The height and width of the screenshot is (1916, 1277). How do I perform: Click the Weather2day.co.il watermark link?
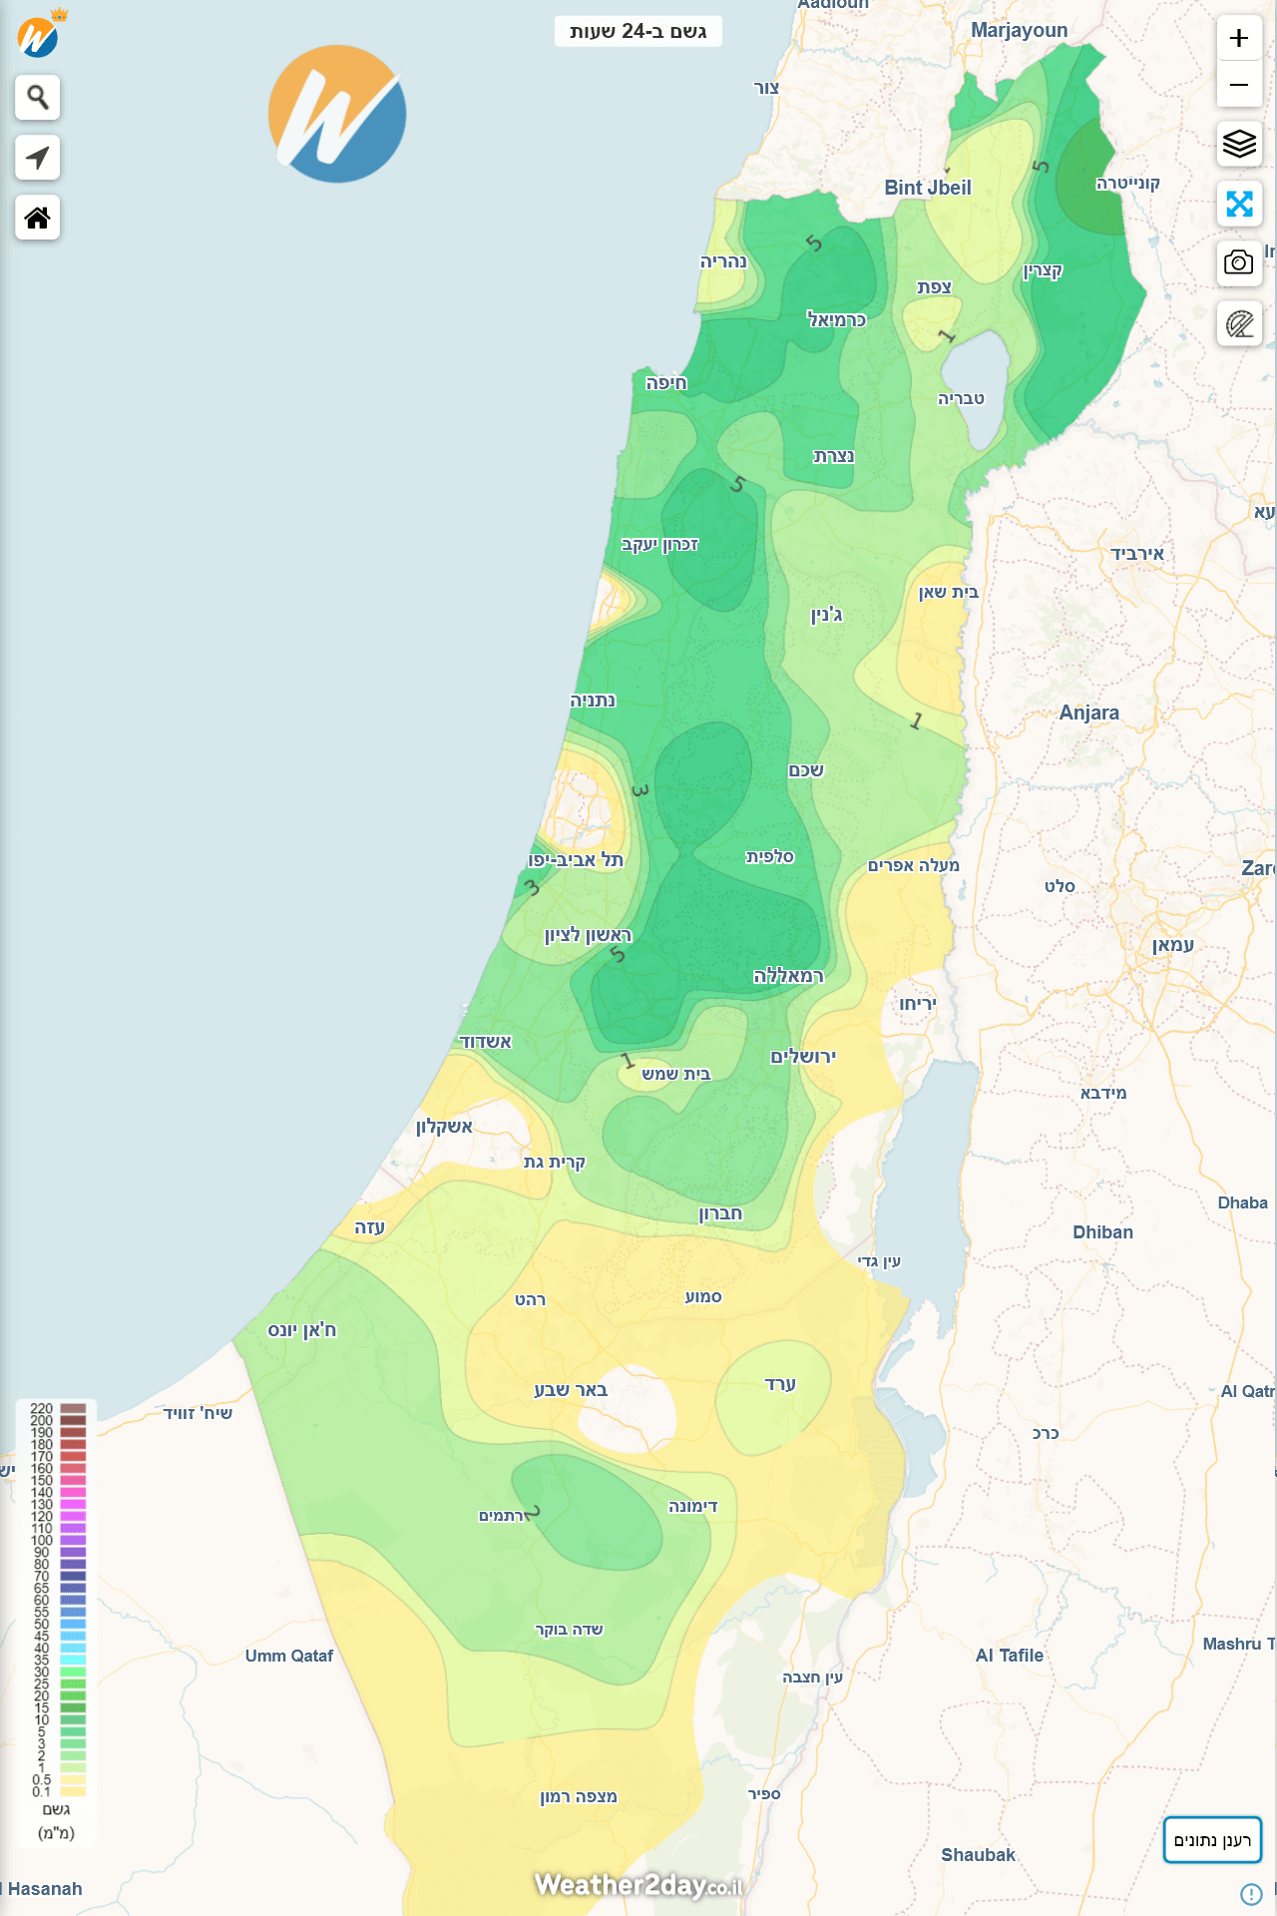(638, 1884)
